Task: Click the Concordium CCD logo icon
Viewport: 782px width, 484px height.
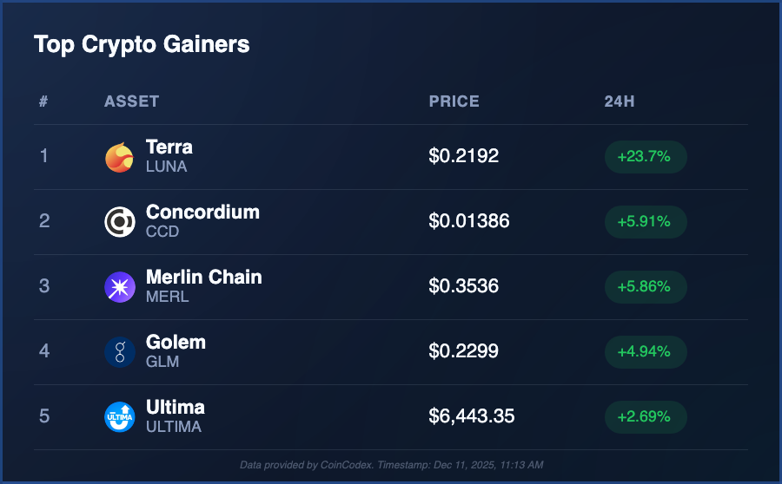Action: click(x=119, y=222)
